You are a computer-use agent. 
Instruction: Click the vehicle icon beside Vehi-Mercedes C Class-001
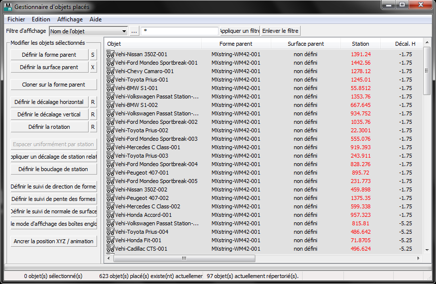coord(110,147)
